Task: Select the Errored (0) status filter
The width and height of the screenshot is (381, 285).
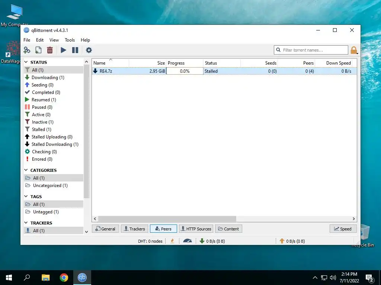Action: point(42,159)
